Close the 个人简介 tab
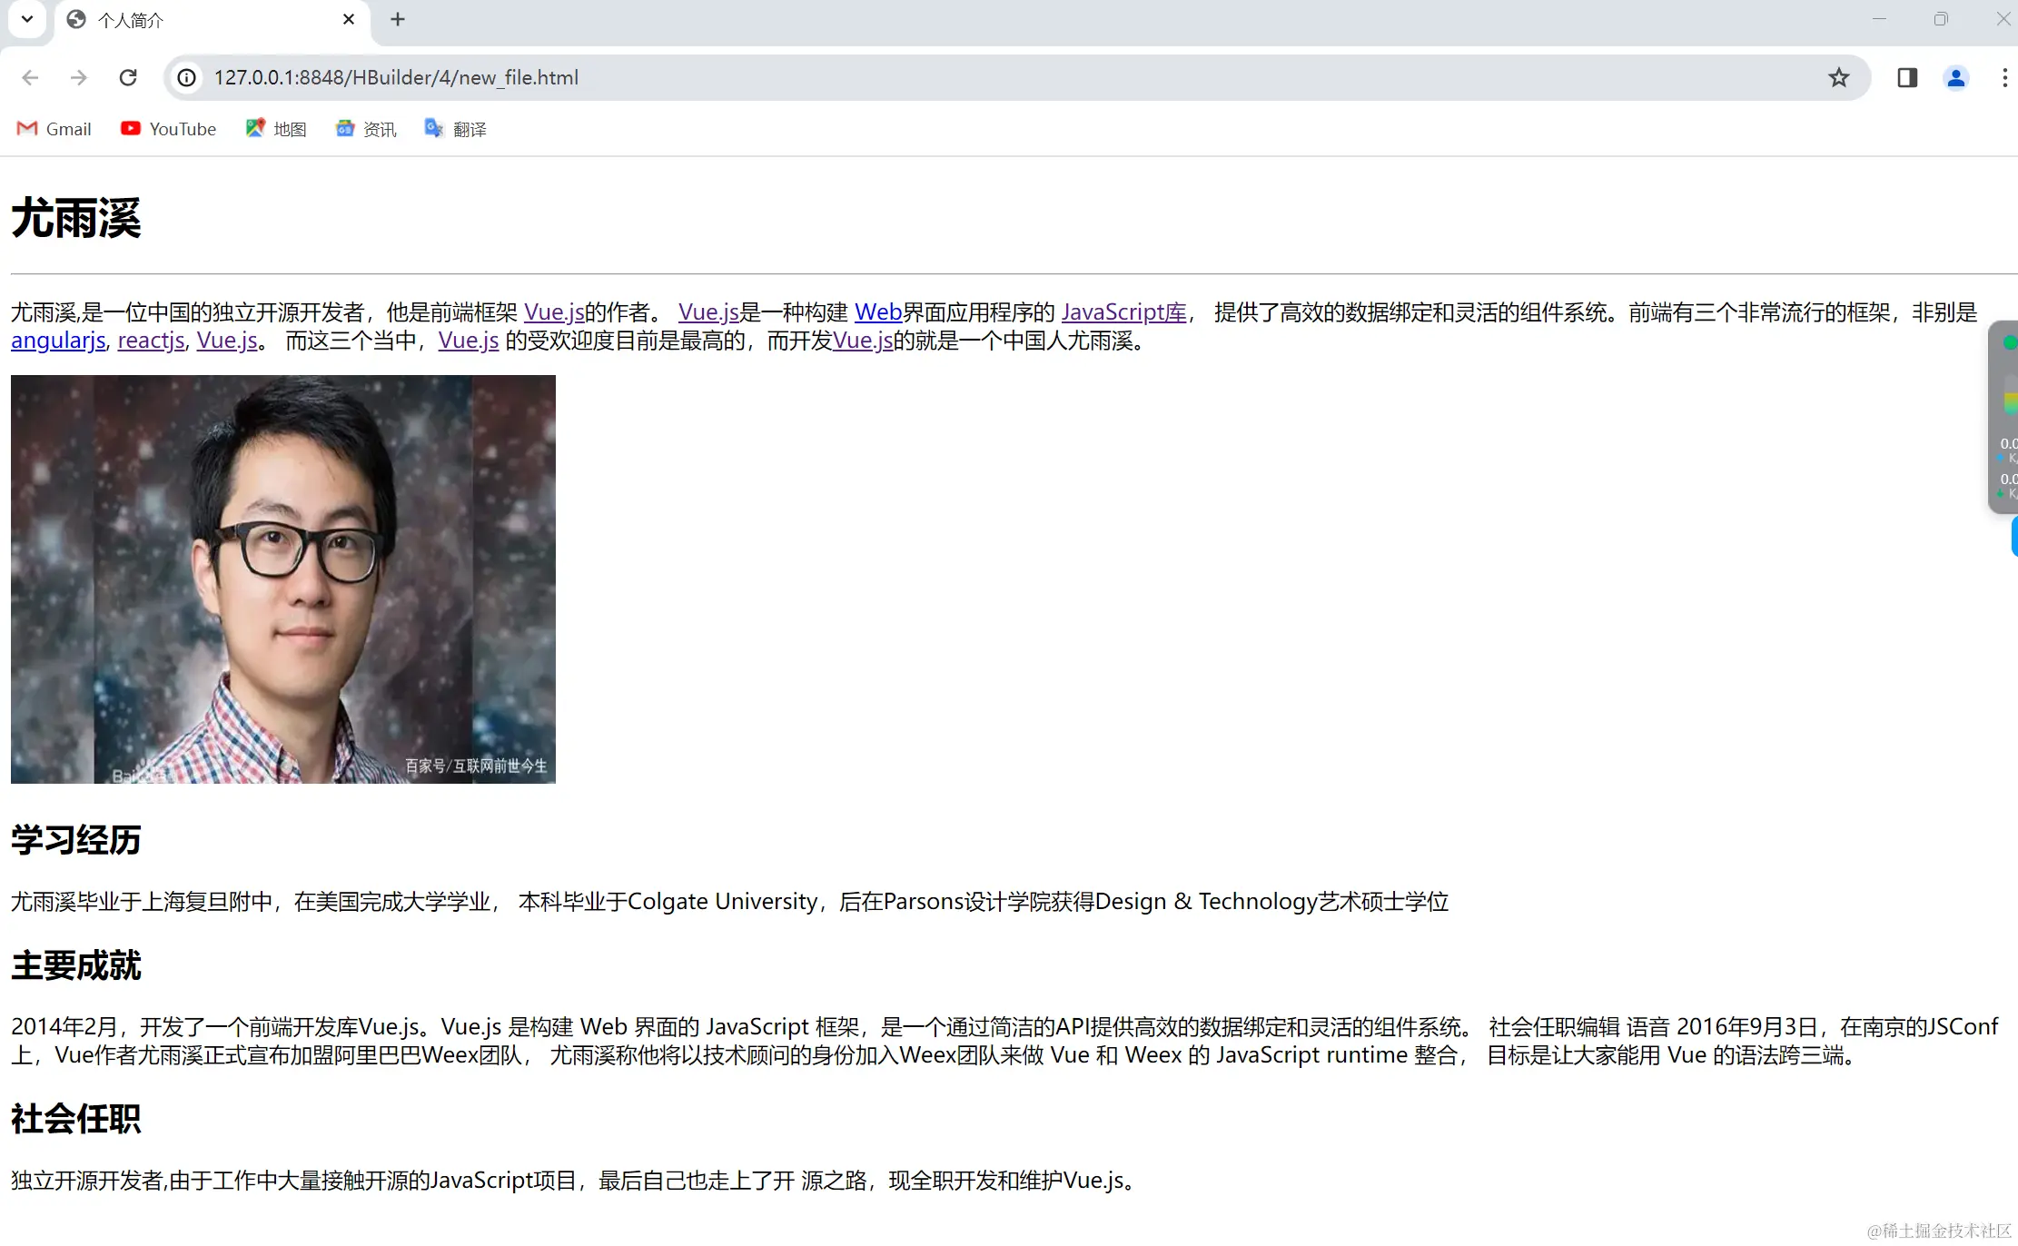The width and height of the screenshot is (2018, 1246). tap(349, 19)
